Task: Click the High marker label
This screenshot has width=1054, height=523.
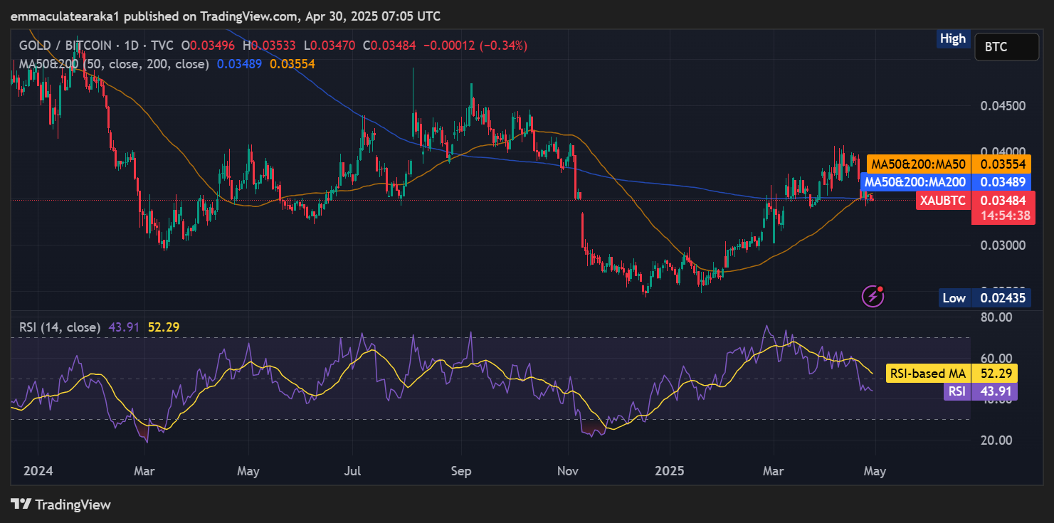Action: coord(952,39)
